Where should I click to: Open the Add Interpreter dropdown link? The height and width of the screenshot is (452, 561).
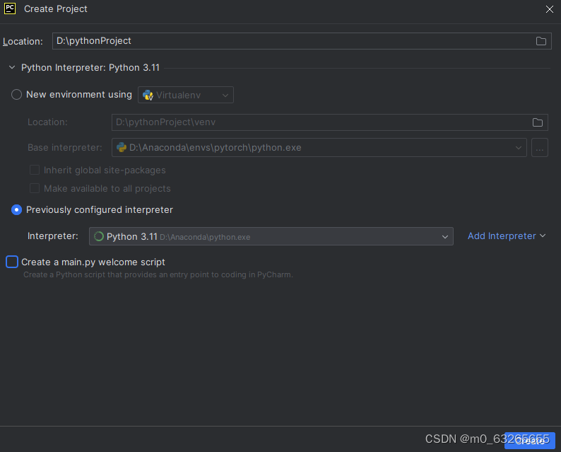point(507,236)
